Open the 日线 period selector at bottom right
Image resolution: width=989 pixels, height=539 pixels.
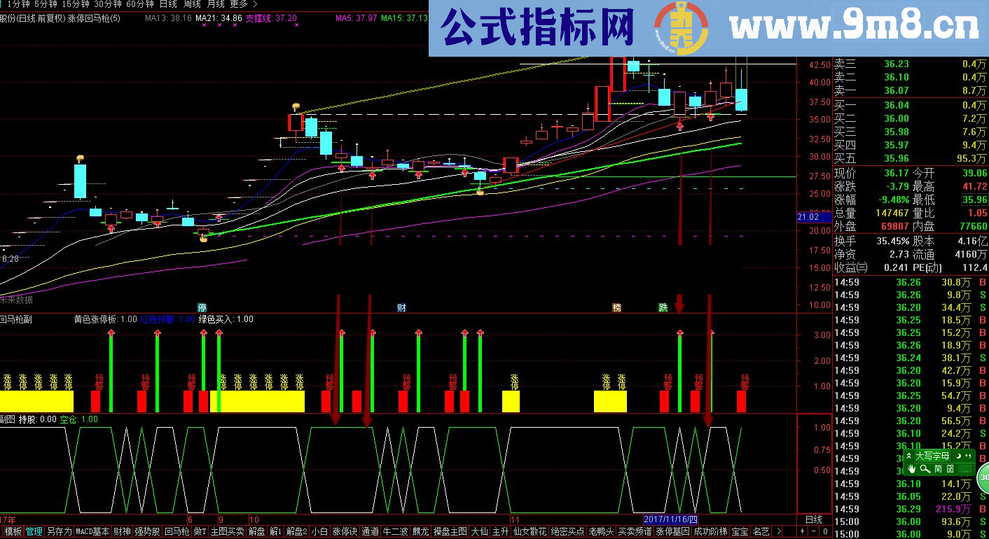812,521
